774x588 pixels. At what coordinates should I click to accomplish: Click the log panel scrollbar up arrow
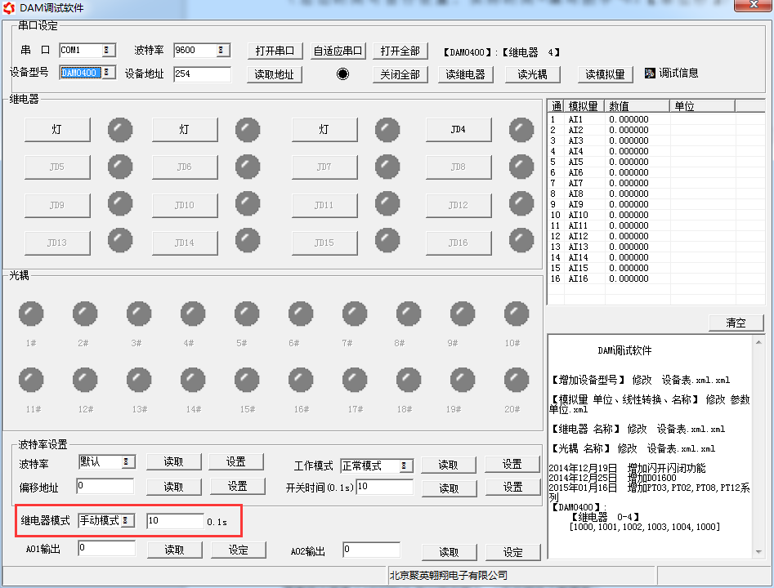pos(758,342)
